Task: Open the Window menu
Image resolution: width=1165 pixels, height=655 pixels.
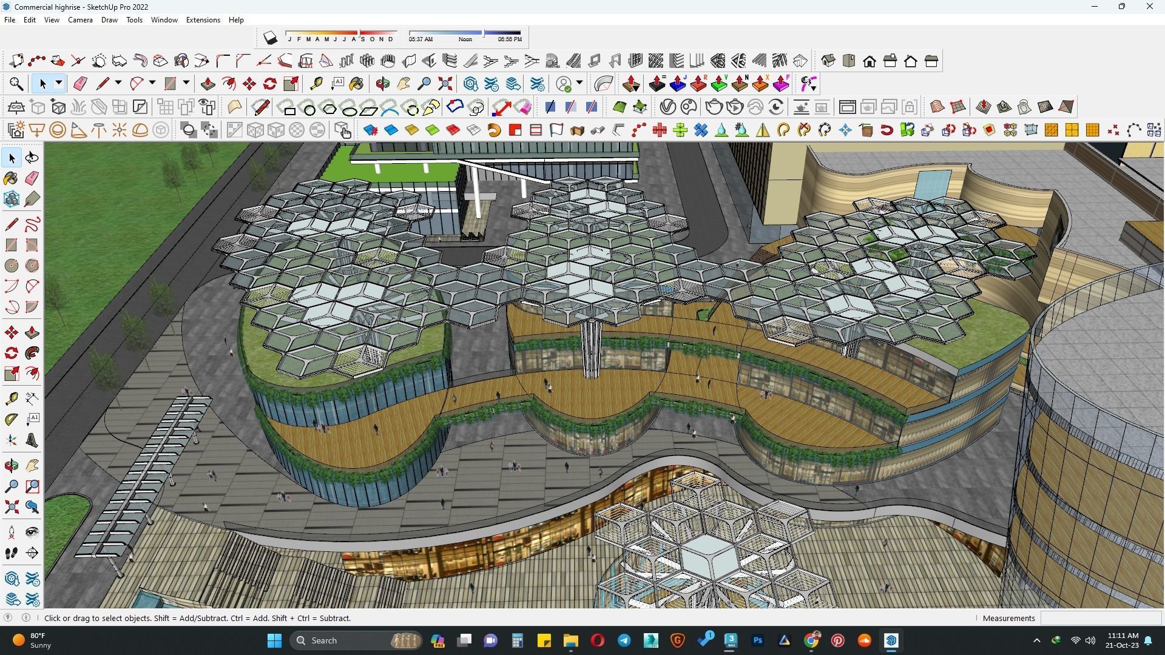Action: 164,20
